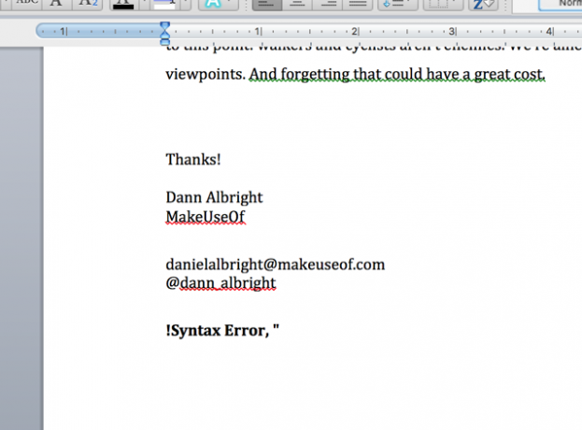Click the ruler at the 3 inch mark
Screen dimensions: 582x430
[x=452, y=32]
